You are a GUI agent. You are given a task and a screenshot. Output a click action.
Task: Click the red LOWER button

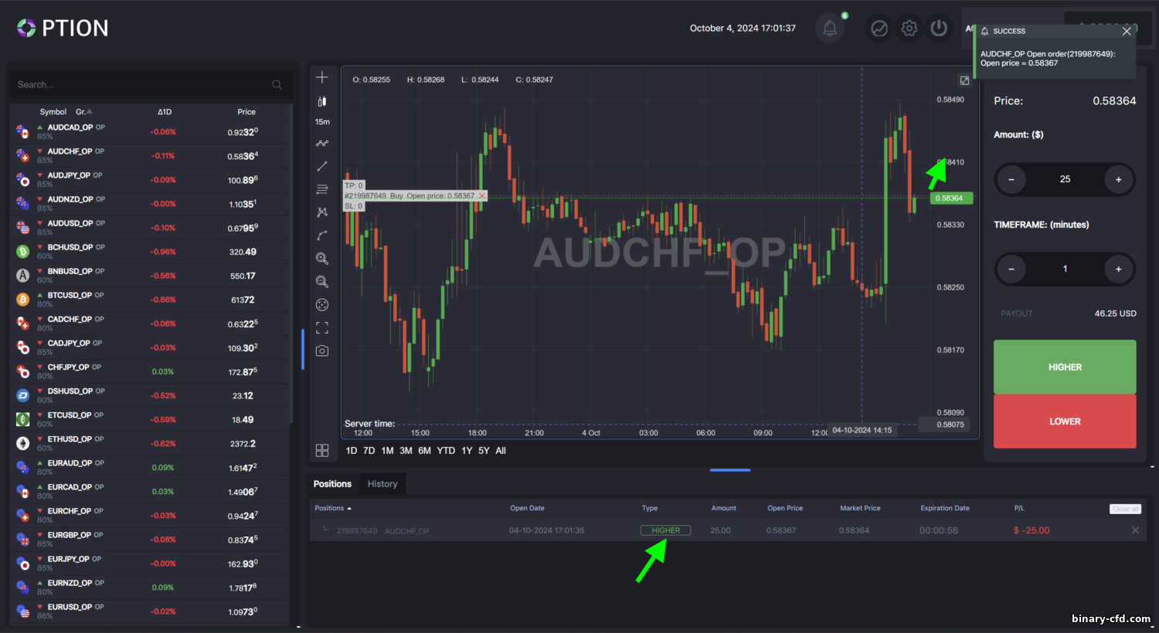tap(1065, 421)
